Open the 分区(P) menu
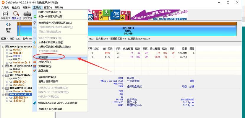 tap(27, 7)
